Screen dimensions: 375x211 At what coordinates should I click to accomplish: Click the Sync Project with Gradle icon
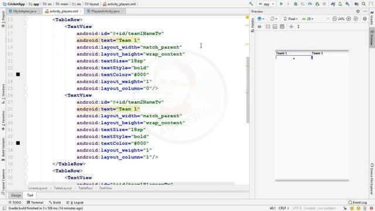pyautogui.click(x=333, y=4)
